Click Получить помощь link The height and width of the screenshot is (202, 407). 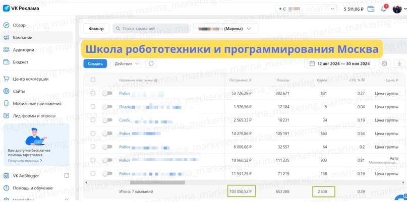(x=25, y=161)
